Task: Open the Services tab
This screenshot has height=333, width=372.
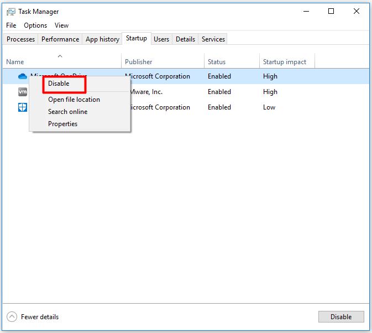Action: tap(213, 39)
